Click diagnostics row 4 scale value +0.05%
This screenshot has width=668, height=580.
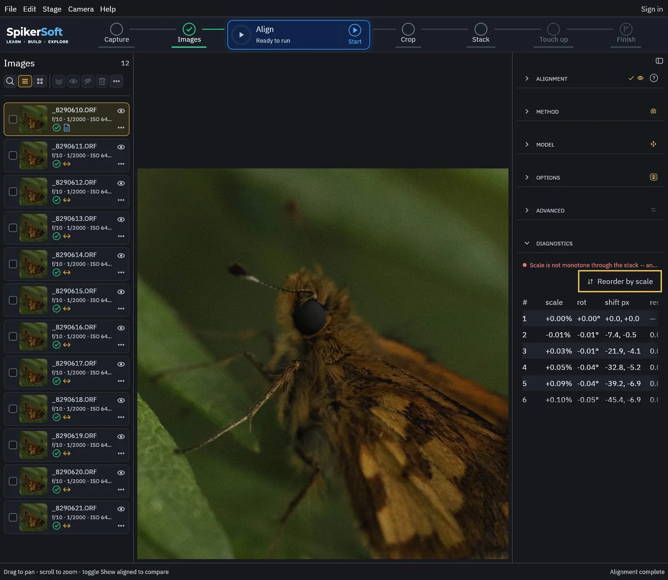click(559, 367)
